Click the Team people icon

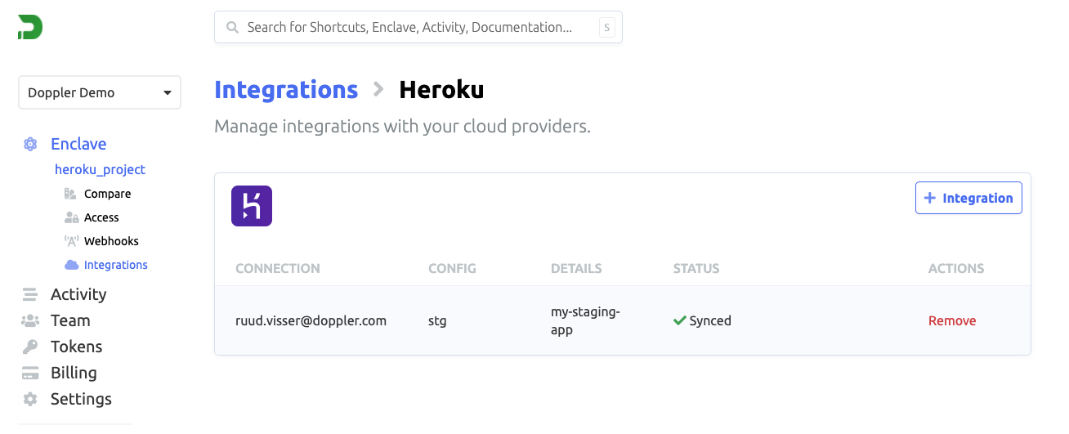point(30,320)
